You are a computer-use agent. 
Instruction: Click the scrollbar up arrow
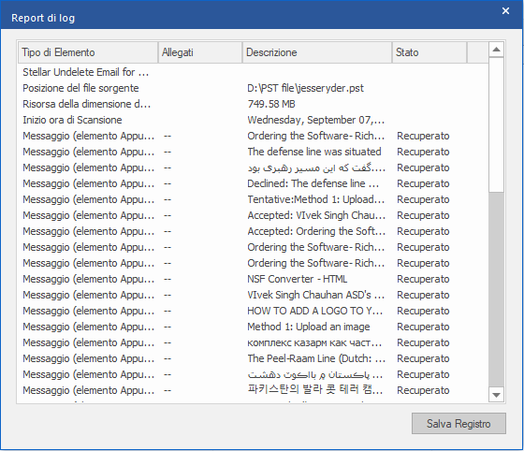(x=496, y=50)
